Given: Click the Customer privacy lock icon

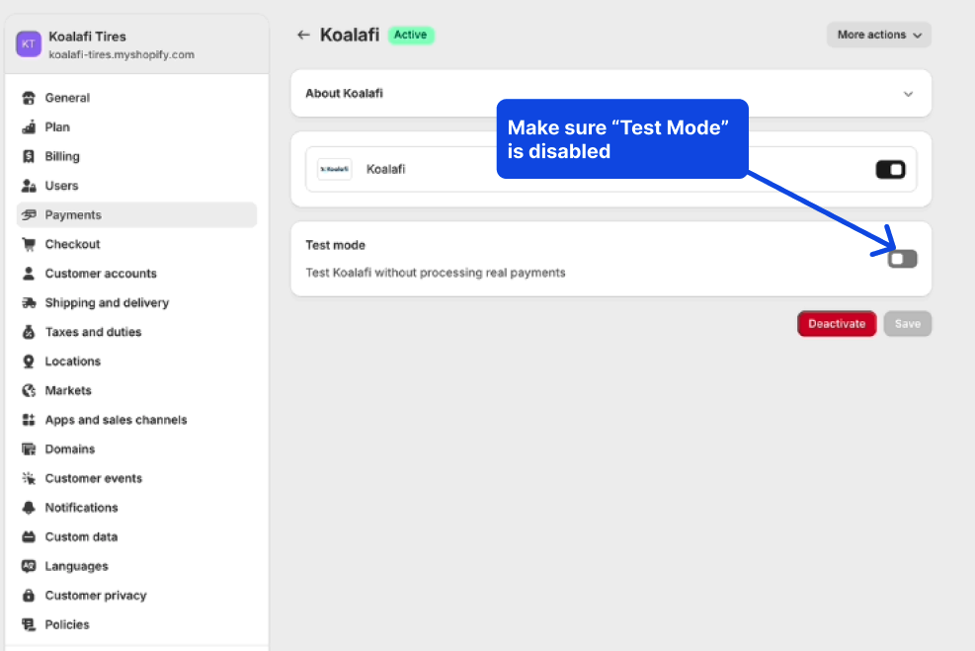Looking at the screenshot, I should (x=29, y=595).
